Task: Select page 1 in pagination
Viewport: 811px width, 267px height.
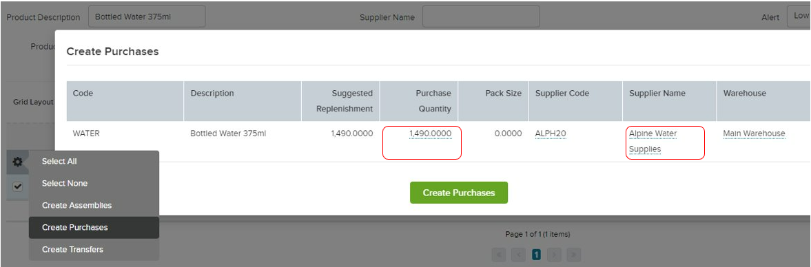Action: click(x=536, y=254)
